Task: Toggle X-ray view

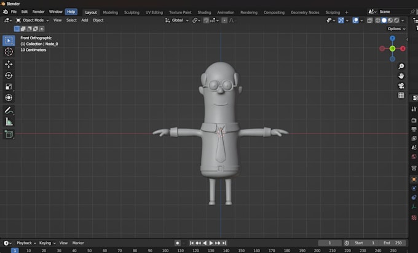Action: [x=370, y=20]
